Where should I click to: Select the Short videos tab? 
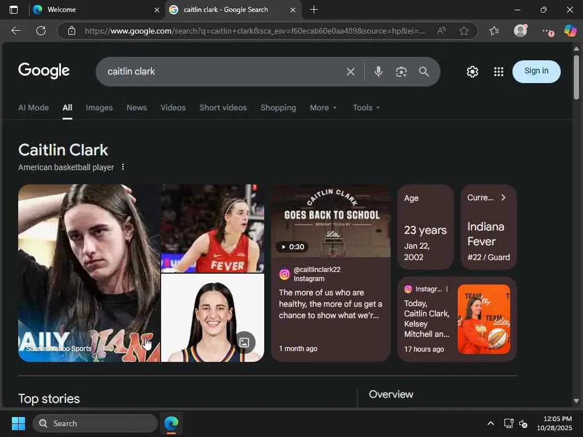tap(223, 108)
